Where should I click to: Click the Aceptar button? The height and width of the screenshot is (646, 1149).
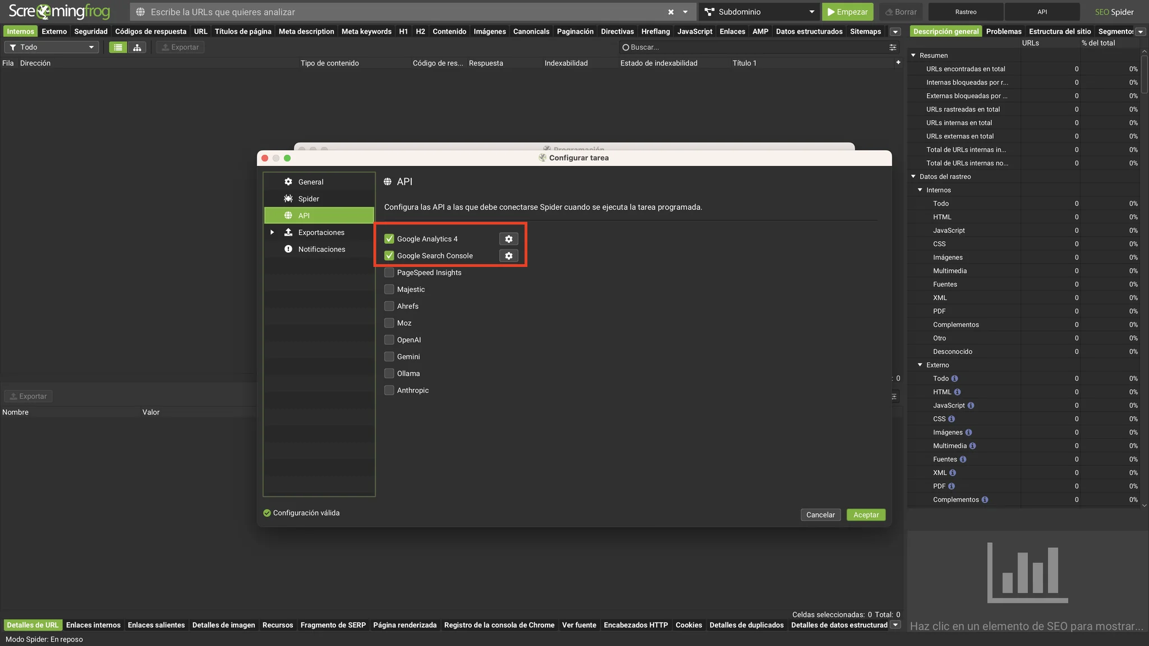coord(866,515)
